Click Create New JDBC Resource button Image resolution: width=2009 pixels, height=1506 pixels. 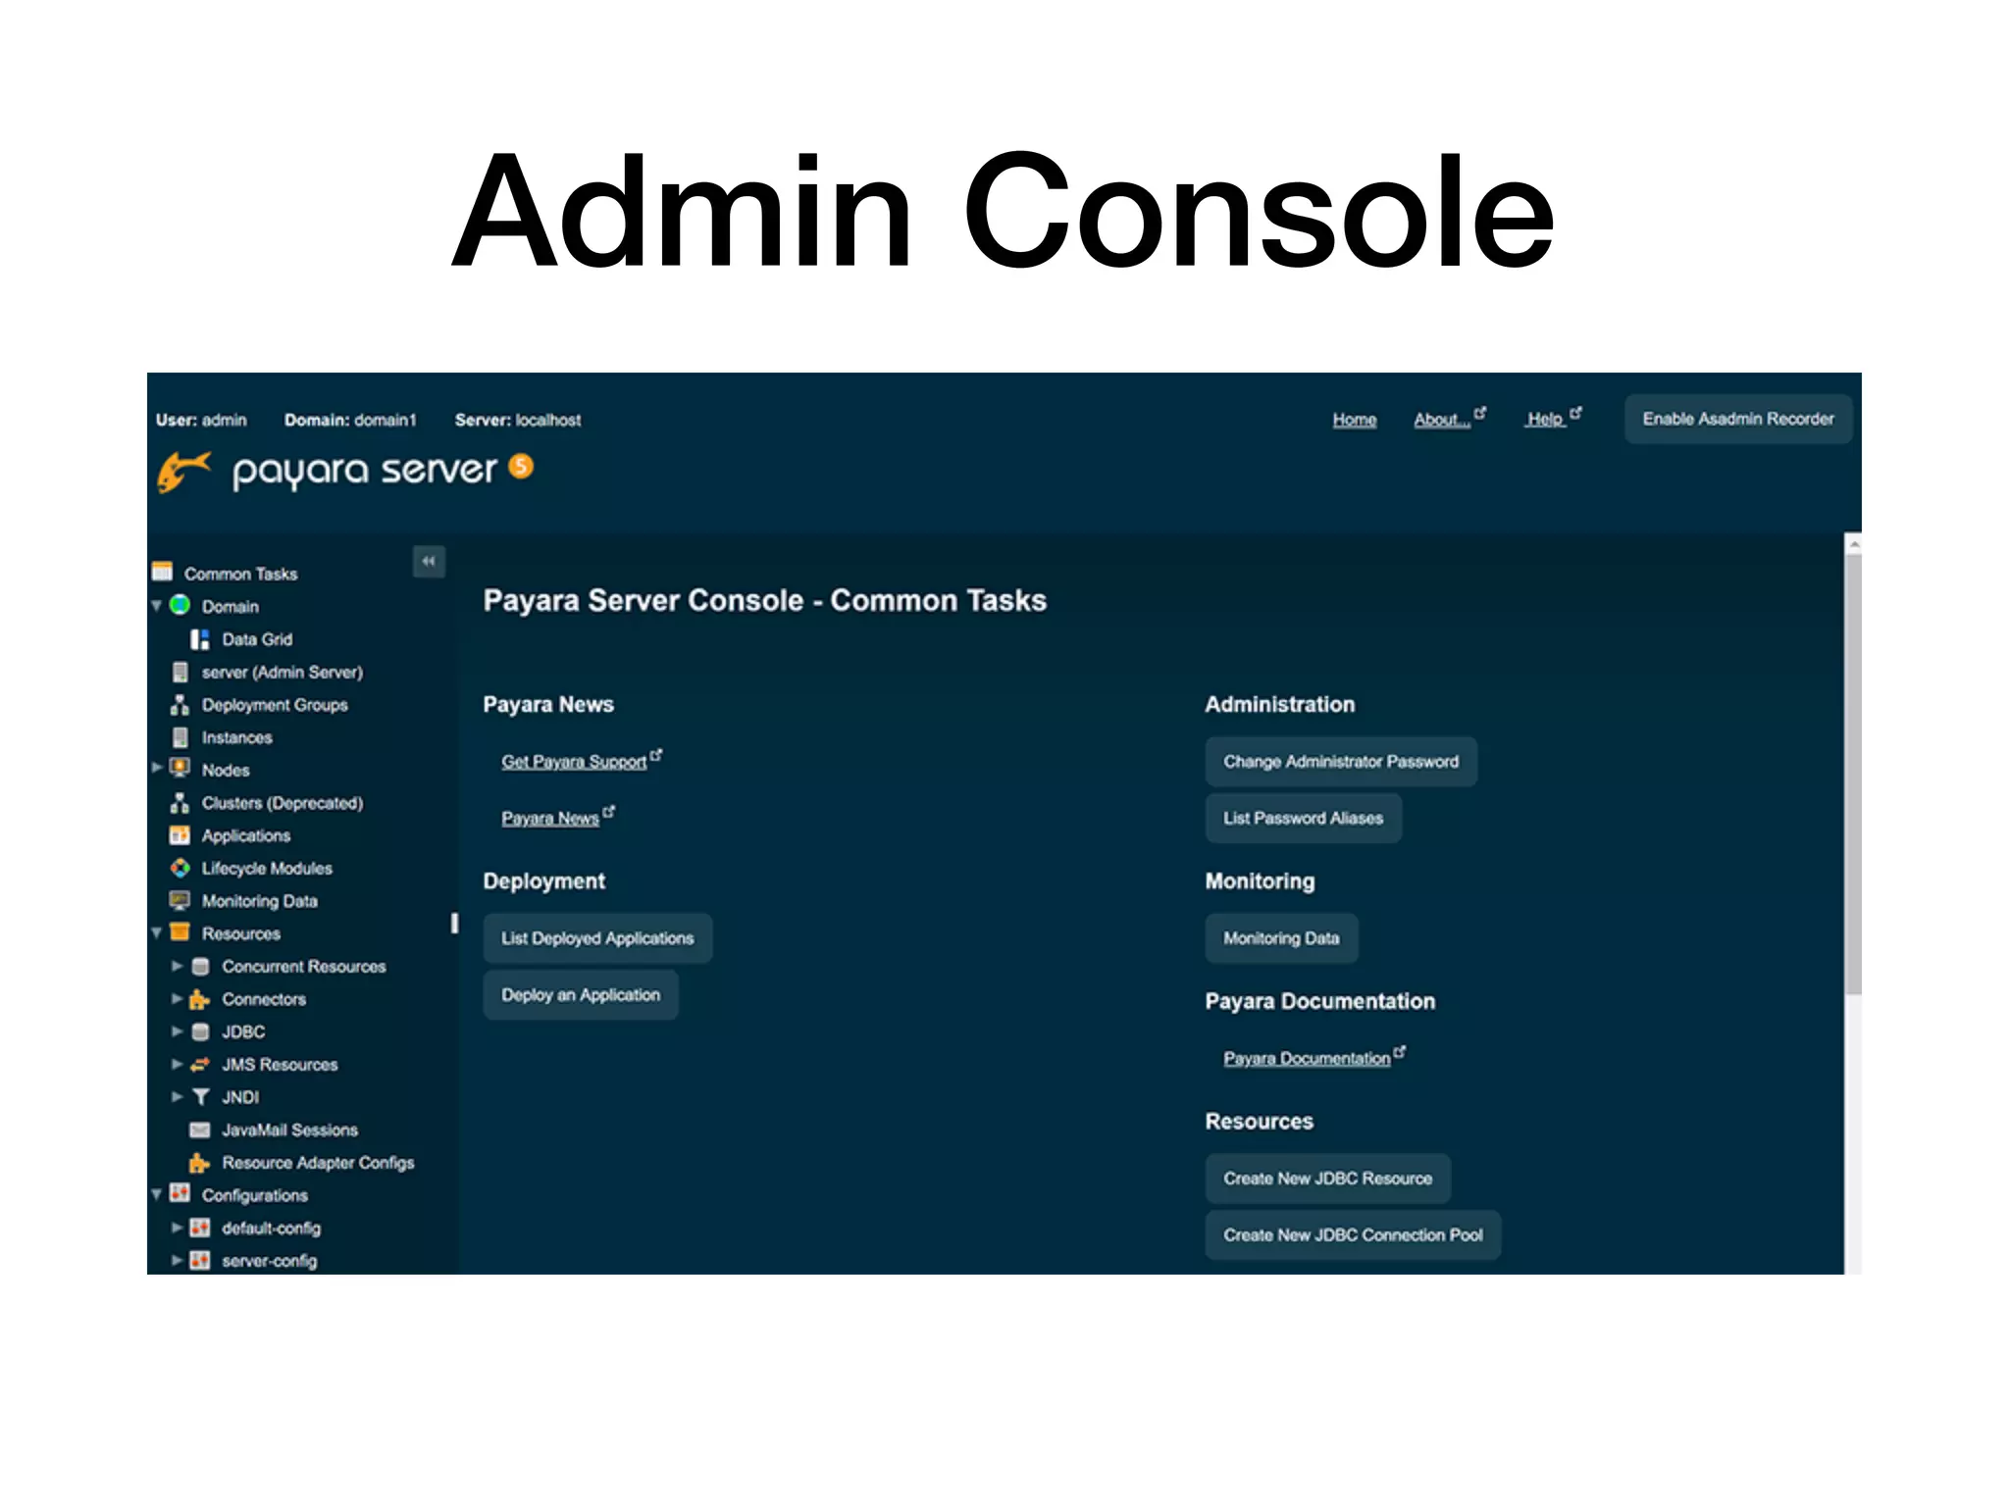point(1327,1179)
